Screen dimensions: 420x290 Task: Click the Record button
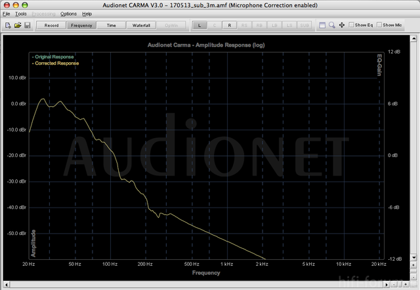[51, 26]
